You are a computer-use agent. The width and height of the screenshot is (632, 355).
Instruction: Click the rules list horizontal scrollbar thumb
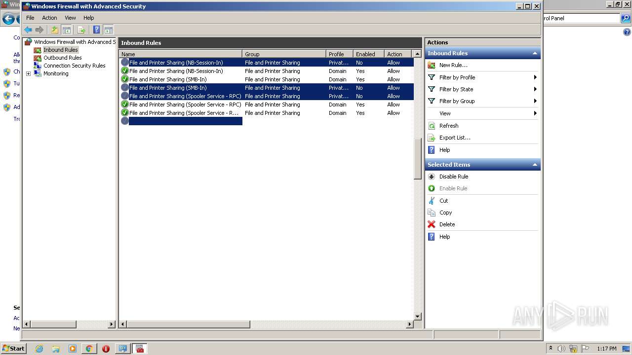pos(189,324)
